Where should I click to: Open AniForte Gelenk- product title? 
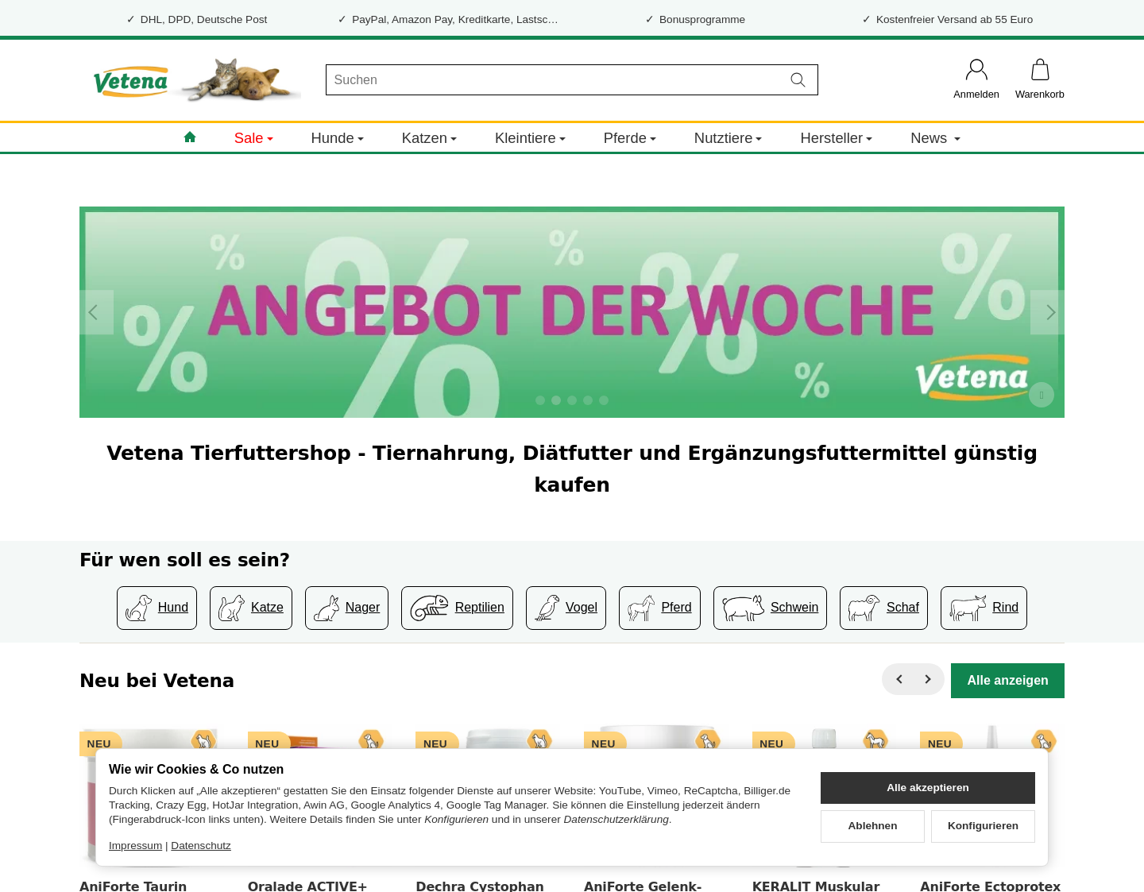pyautogui.click(x=643, y=886)
